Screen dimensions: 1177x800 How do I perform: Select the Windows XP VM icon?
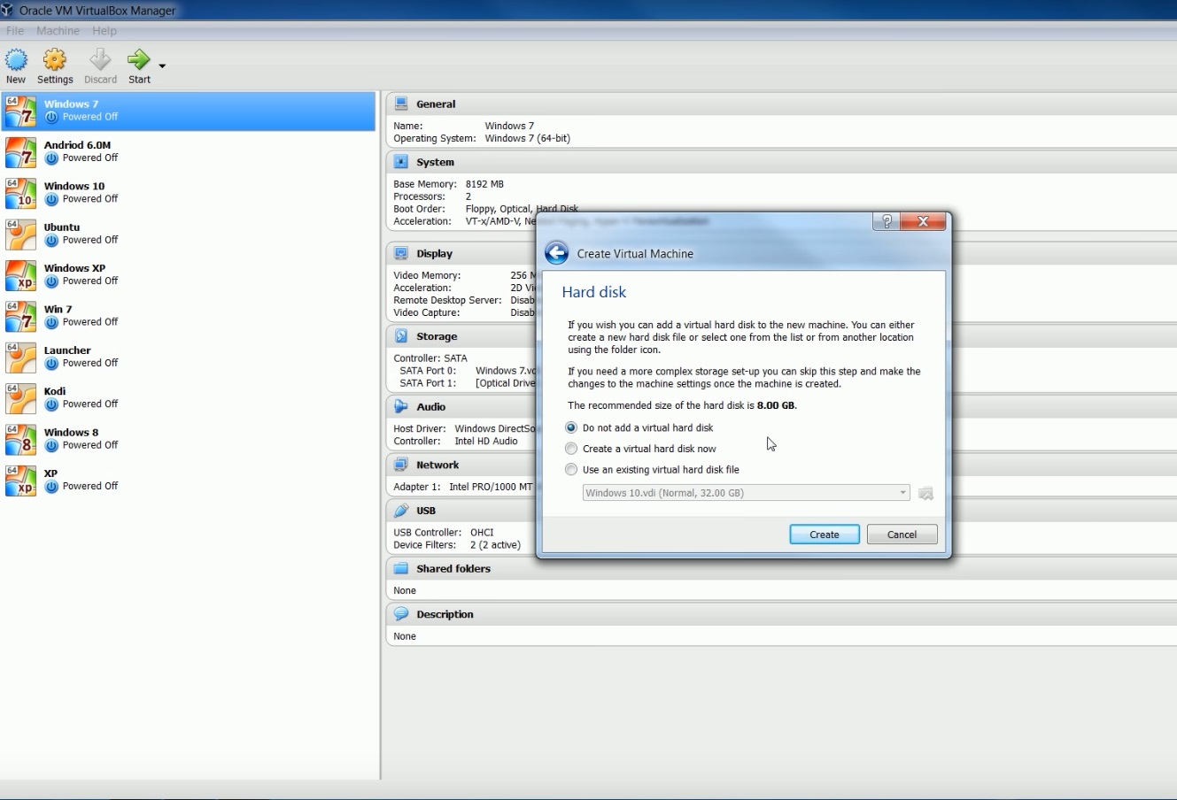(x=21, y=274)
